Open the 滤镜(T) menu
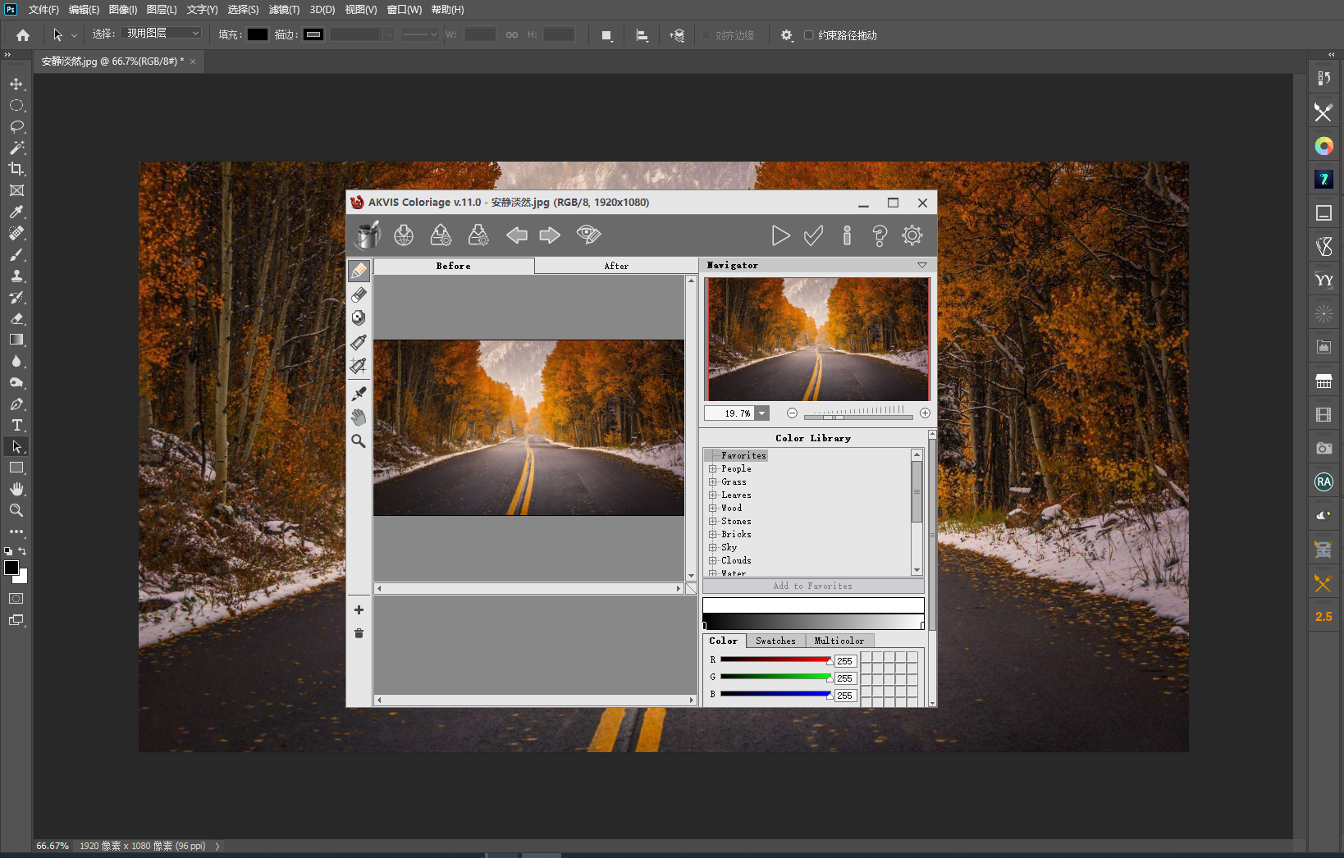Viewport: 1344px width, 858px height. pos(284,10)
